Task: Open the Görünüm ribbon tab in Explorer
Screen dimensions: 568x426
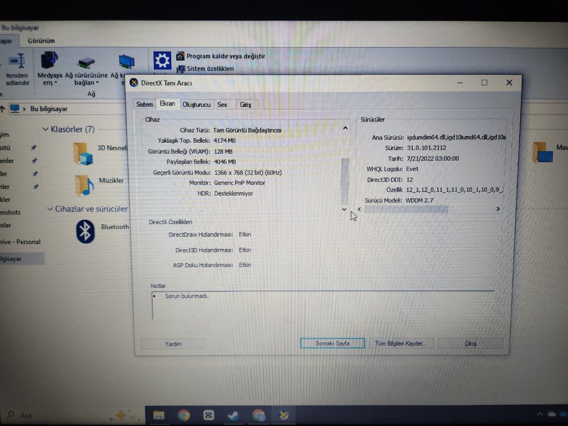Action: 41,41
